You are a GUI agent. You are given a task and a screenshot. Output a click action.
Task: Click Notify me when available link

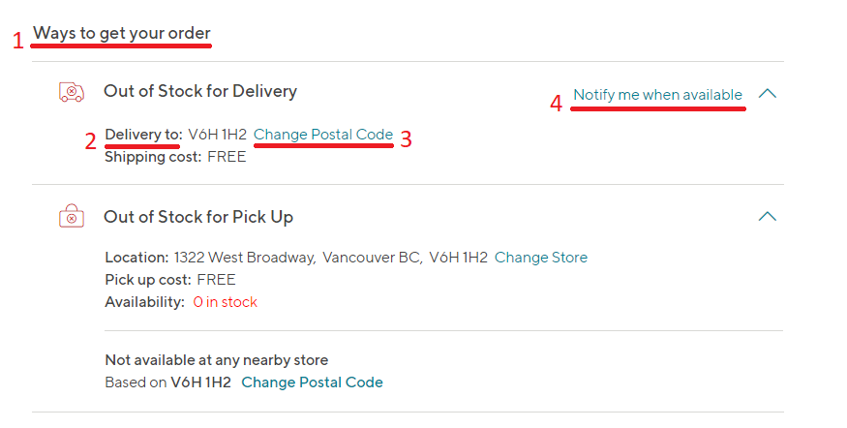point(657,95)
